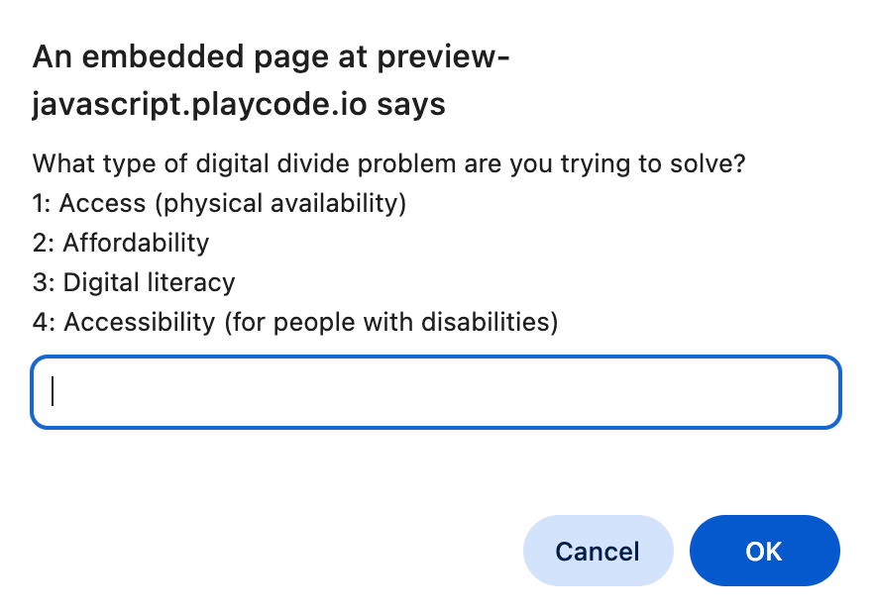This screenshot has width=874, height=614.
Task: Click the OK button
Action: tap(764, 551)
